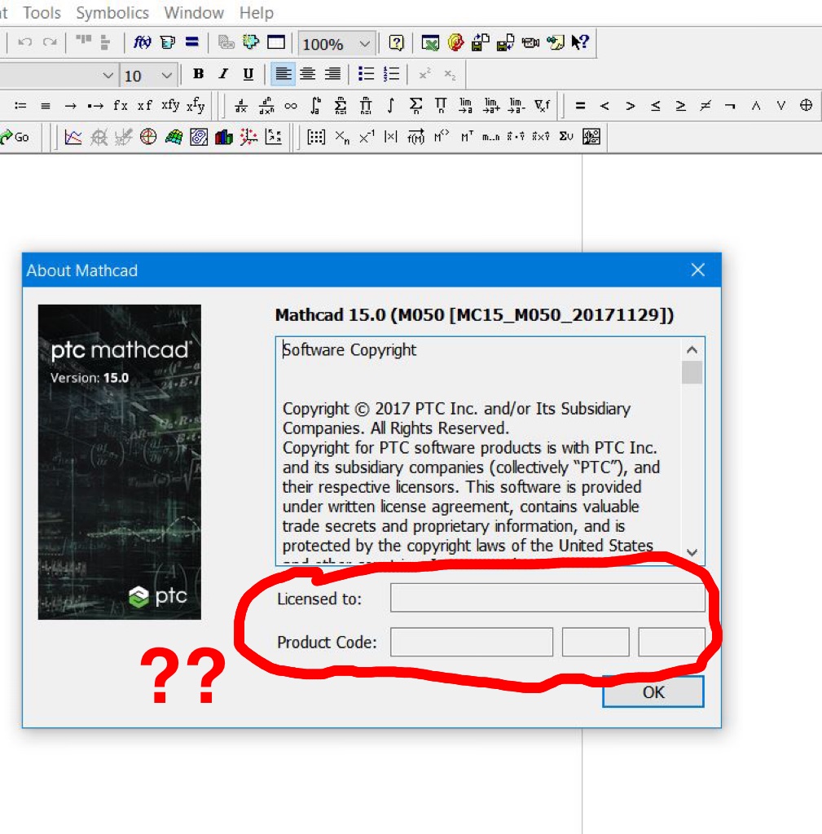Image resolution: width=822 pixels, height=834 pixels.
Task: Insert the 3D bar plot
Action: tap(224, 137)
